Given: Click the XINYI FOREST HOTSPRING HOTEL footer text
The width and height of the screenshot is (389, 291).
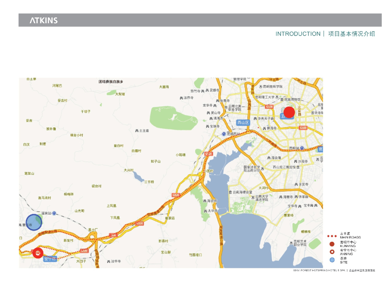Looking at the screenshot, I should click(319, 271).
